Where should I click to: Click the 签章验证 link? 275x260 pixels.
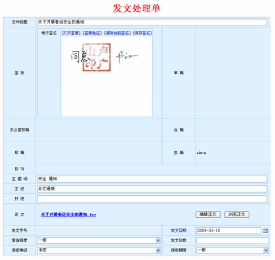(93, 33)
